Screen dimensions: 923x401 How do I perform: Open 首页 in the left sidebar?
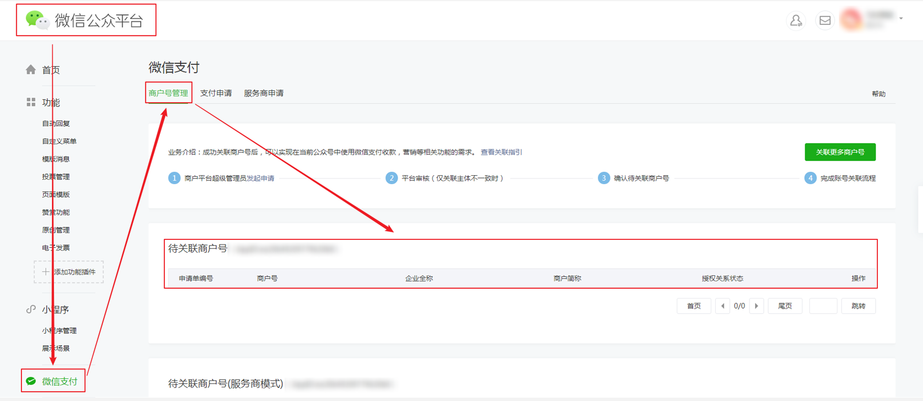pos(51,70)
